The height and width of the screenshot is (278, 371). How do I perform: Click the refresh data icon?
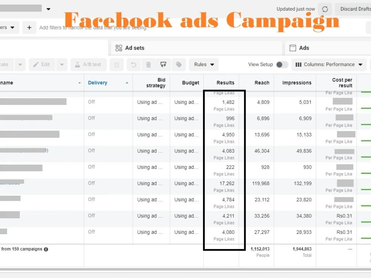click(325, 9)
